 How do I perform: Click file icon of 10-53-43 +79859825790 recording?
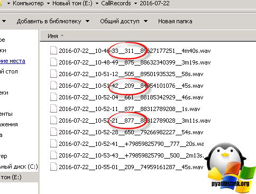point(53,155)
